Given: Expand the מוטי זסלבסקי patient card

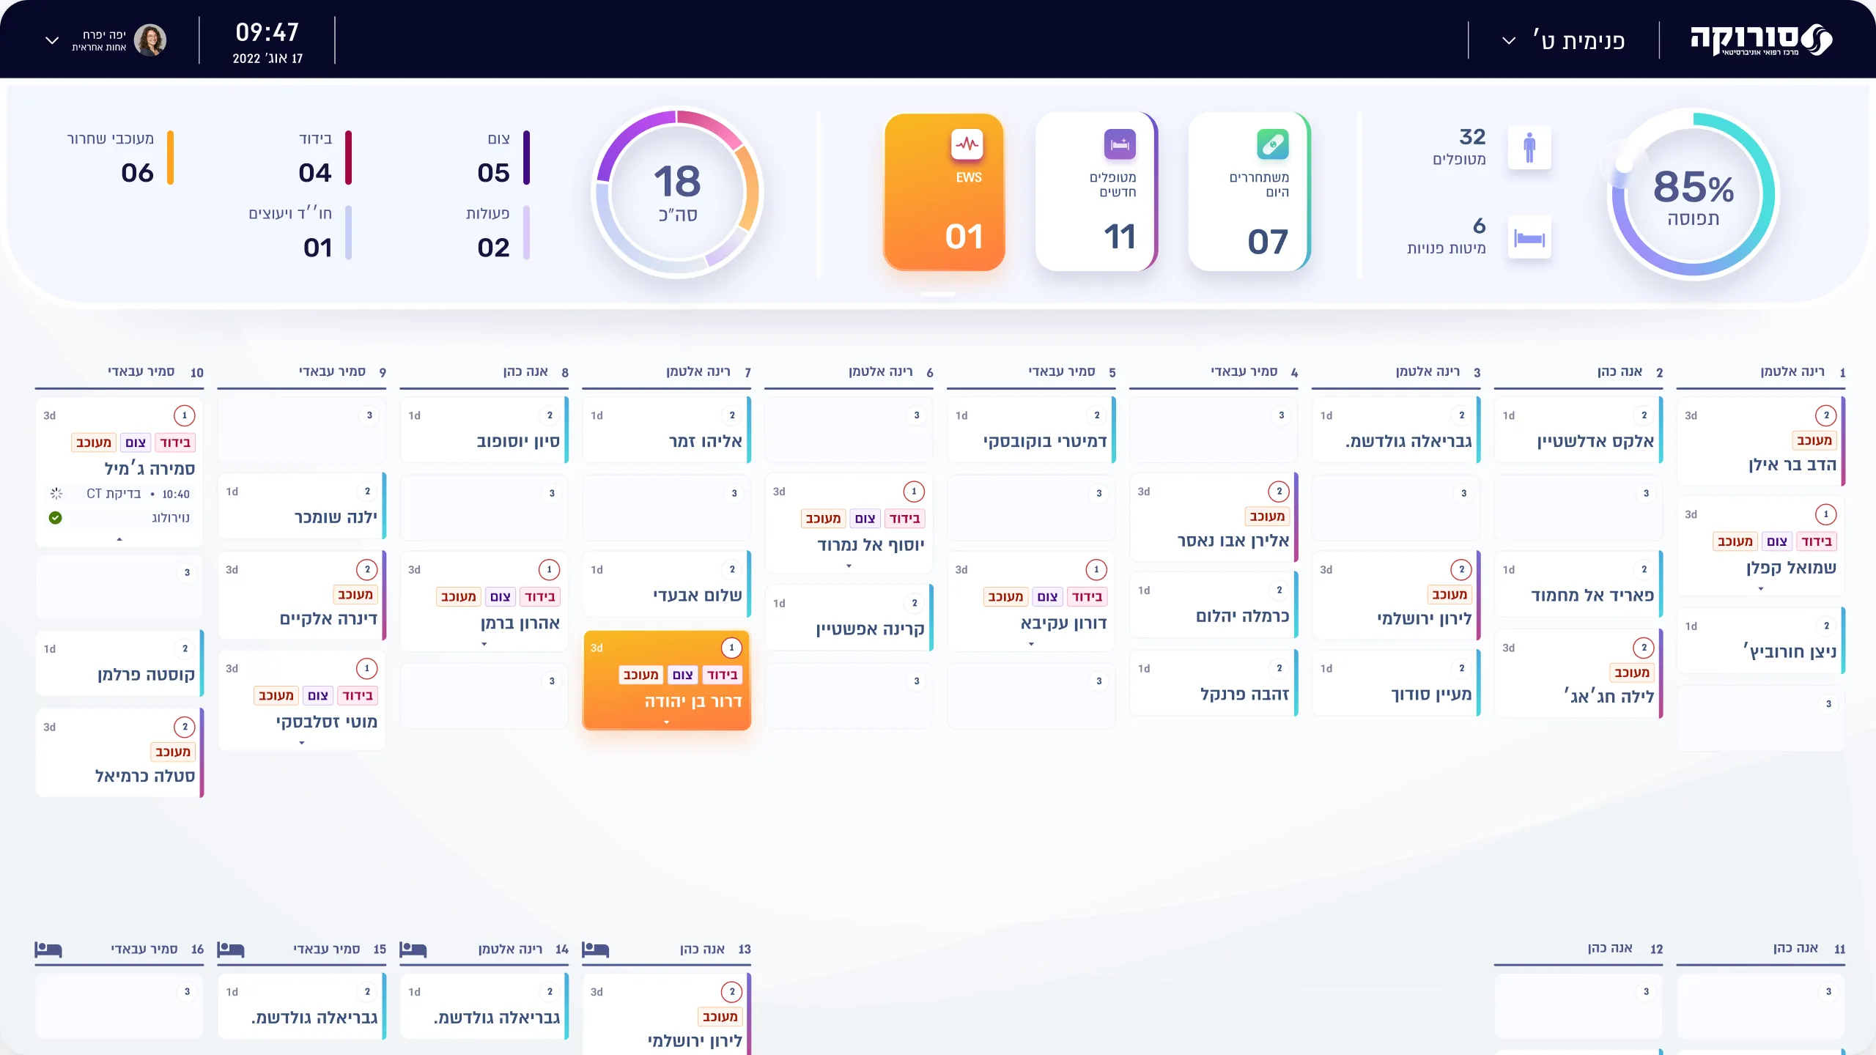Looking at the screenshot, I should coord(302,743).
